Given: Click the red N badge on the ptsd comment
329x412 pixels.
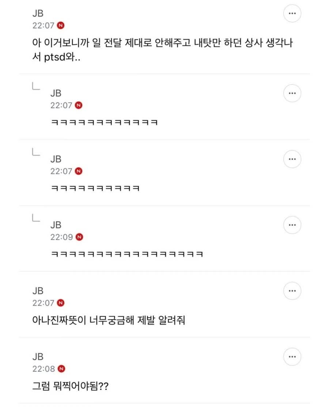Looking at the screenshot, I should pyautogui.click(x=61, y=26).
